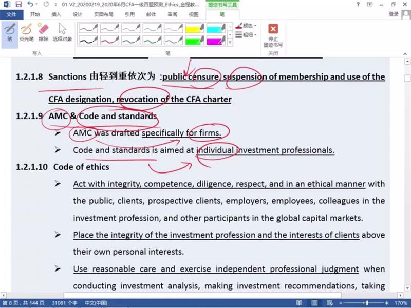Pick the yellow highlighter pen style
The width and height of the screenshot is (411, 308).
(194, 28)
